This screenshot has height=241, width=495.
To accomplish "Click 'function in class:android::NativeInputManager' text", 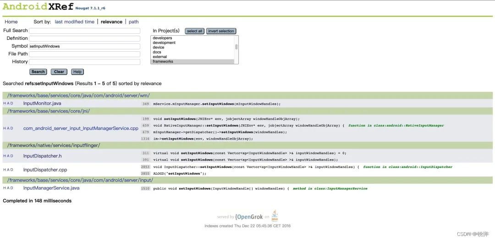I will click(396, 126).
